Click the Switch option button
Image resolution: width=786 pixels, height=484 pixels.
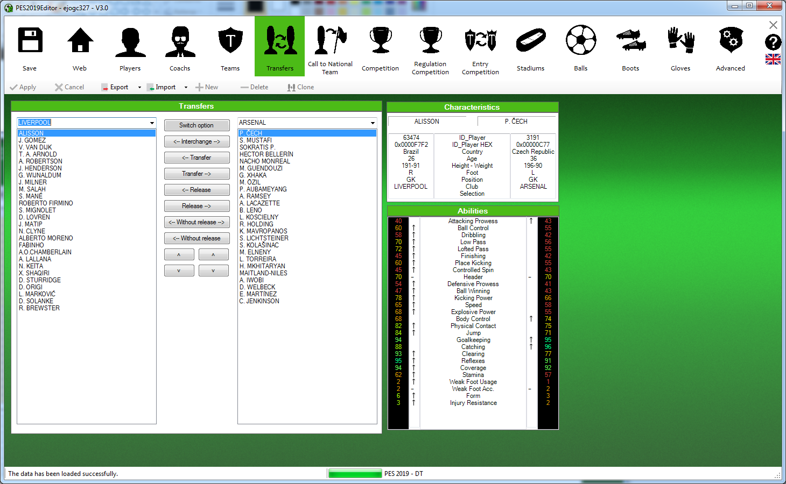[197, 125]
